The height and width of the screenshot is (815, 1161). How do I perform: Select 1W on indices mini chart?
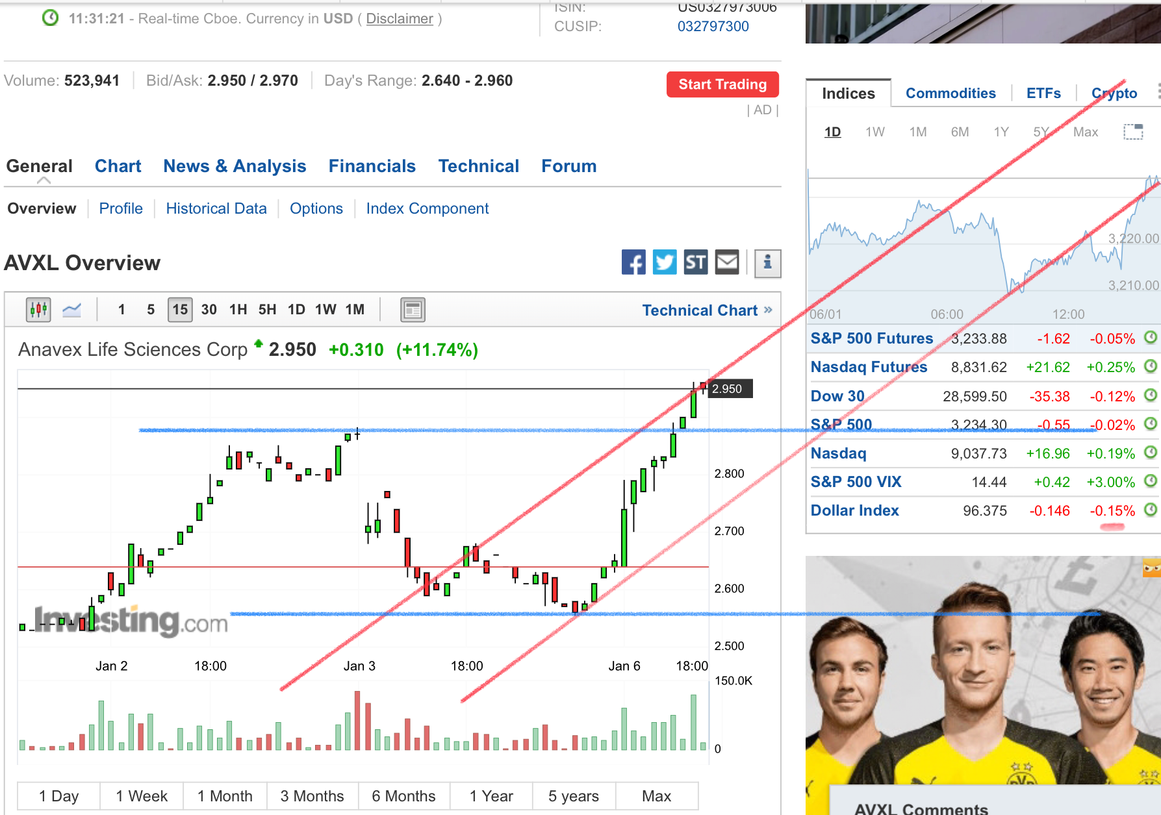[x=874, y=132]
